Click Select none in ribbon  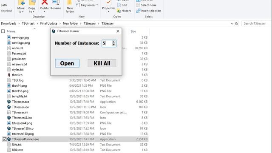[146, 5]
